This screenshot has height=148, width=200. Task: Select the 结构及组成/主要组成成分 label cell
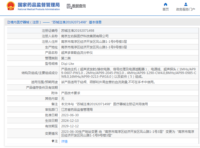(33, 73)
